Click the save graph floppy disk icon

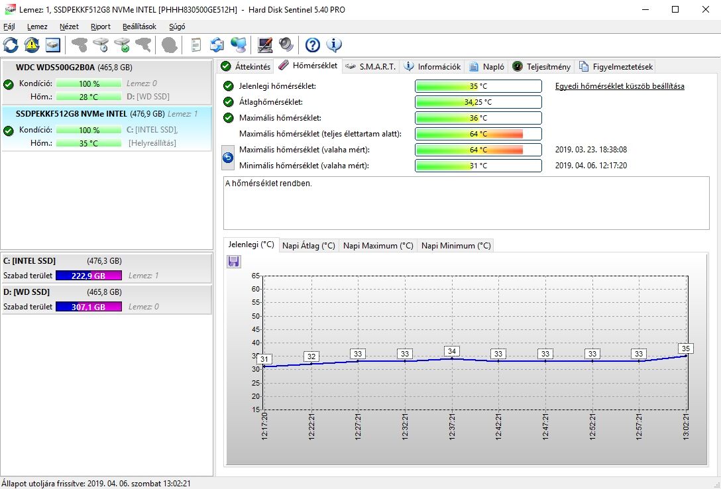pos(233,262)
